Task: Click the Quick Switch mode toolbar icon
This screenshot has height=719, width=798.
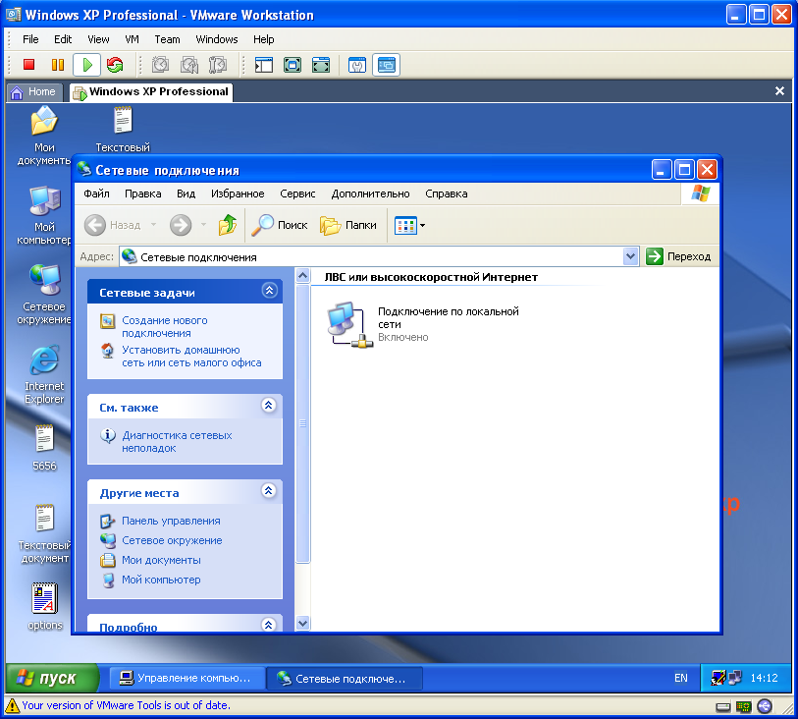Action: [x=293, y=65]
